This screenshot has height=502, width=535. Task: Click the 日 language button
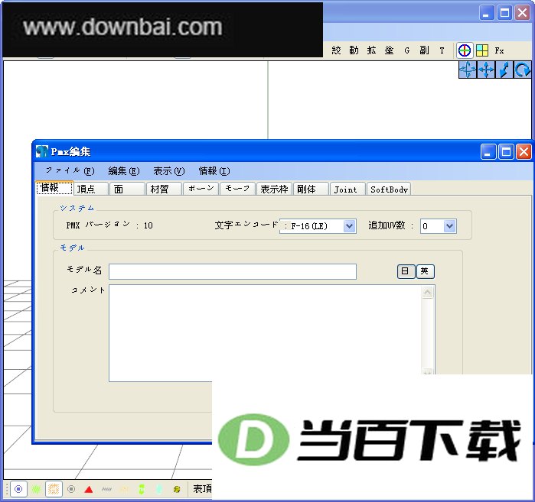point(406,271)
